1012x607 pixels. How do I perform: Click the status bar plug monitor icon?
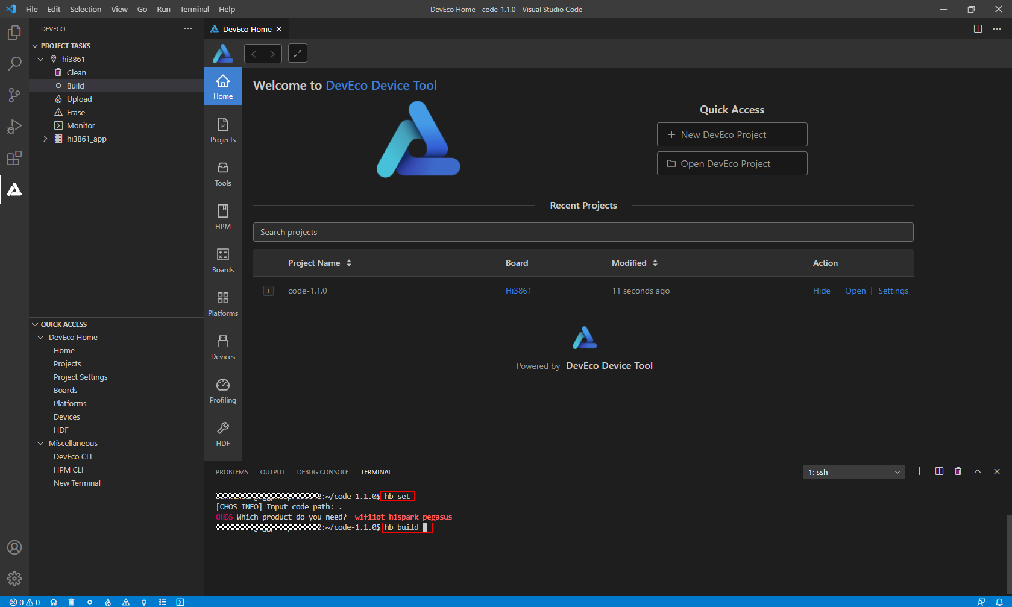point(144,602)
